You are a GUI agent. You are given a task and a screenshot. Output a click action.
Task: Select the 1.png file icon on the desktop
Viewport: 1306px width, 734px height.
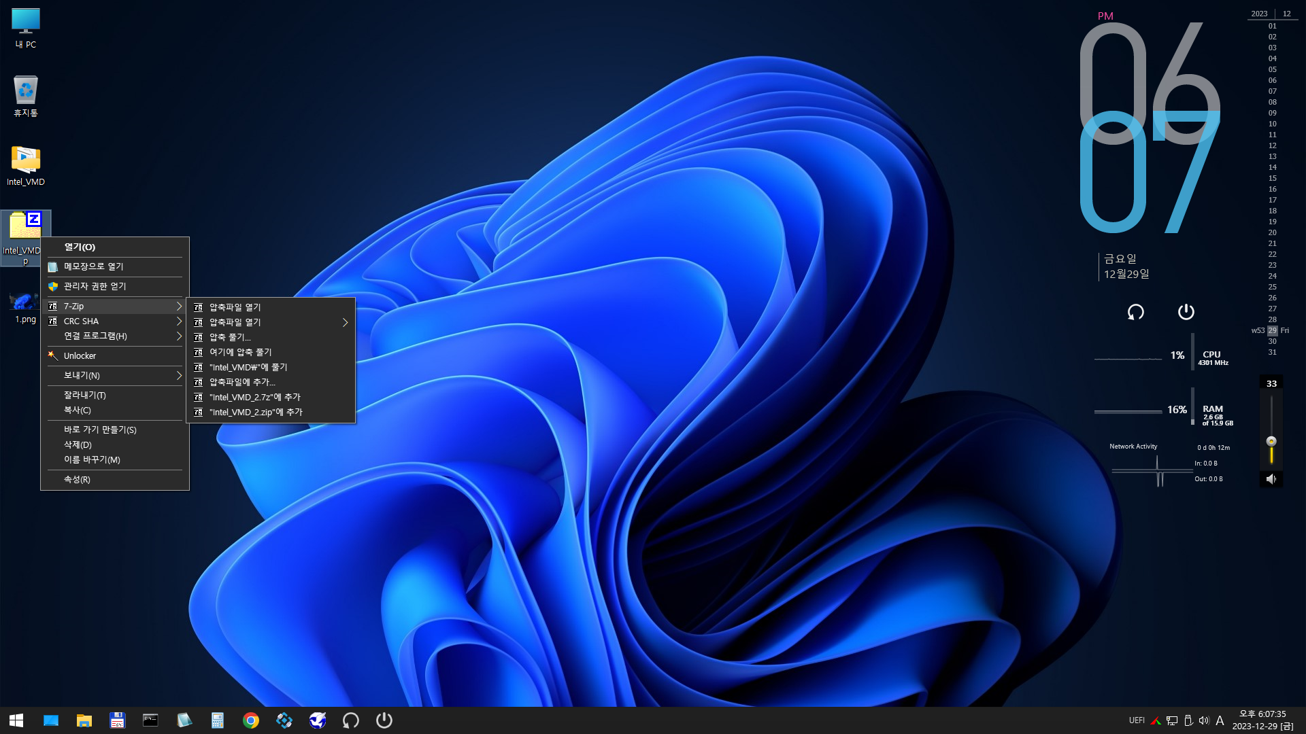point(26,307)
